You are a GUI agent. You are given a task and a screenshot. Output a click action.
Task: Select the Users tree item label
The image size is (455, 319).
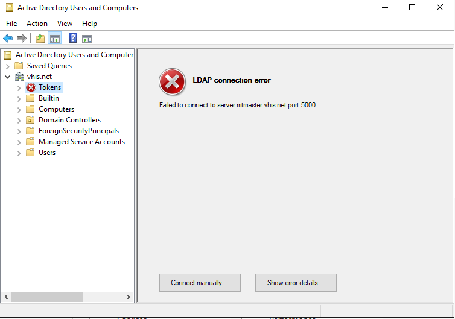tap(47, 153)
